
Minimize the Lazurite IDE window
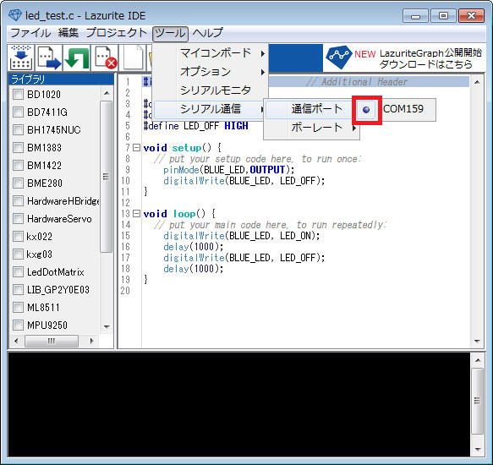click(x=415, y=16)
